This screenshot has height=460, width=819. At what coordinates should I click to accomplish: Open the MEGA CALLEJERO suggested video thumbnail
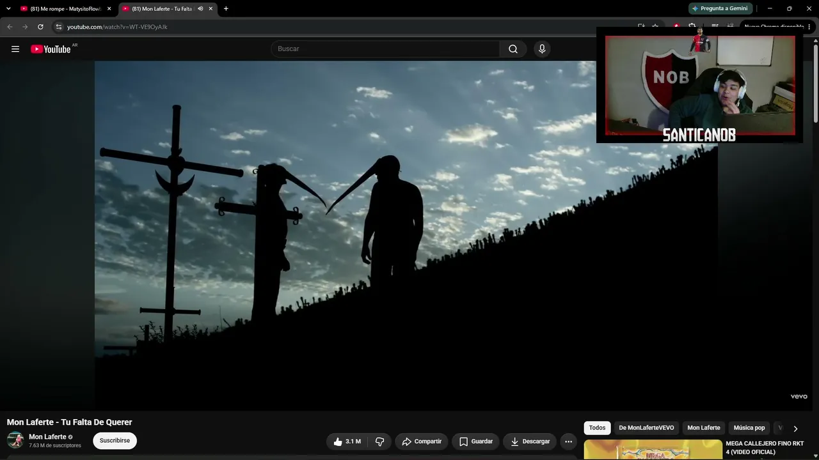653,450
